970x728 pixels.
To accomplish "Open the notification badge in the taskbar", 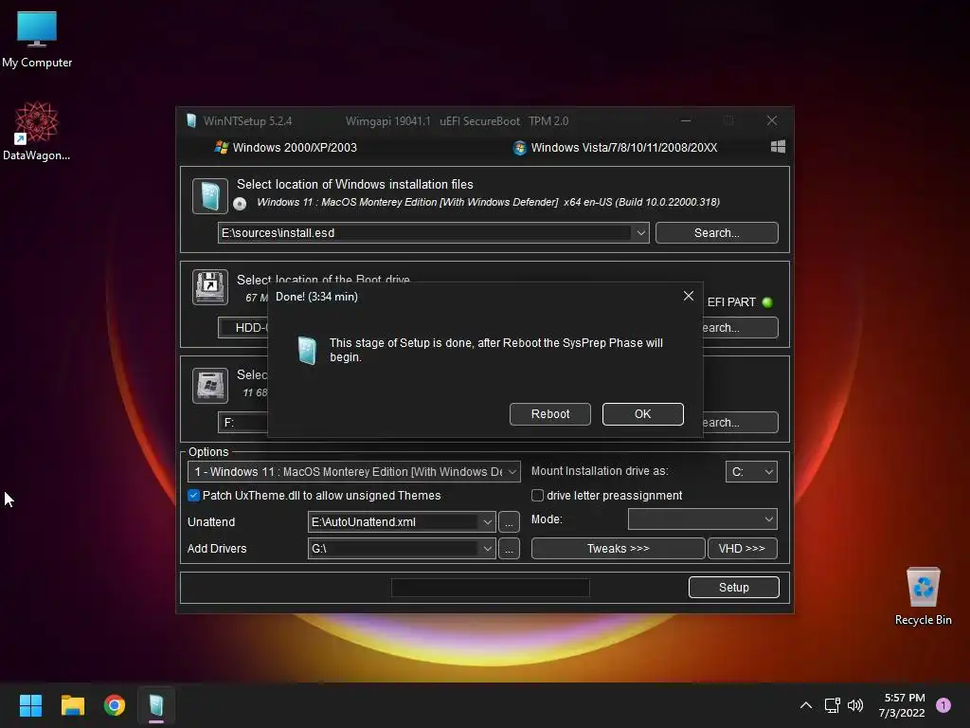I will pos(943,705).
